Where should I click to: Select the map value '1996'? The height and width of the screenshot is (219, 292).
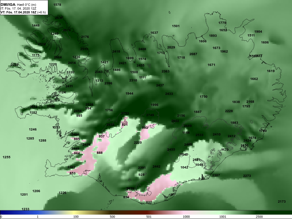coord(154,105)
